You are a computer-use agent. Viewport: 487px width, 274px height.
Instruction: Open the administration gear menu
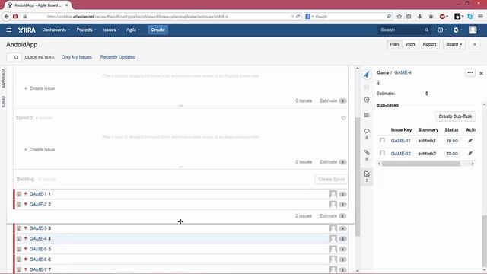click(457, 30)
